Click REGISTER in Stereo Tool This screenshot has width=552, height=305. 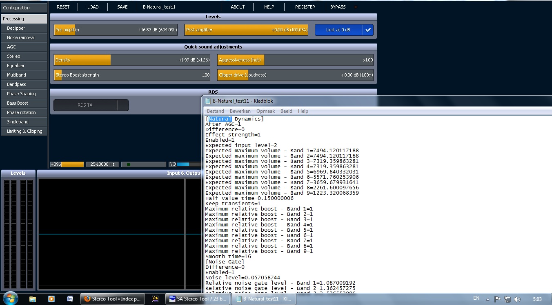point(305,7)
